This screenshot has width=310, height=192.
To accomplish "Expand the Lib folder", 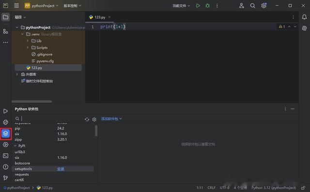I will point(28,41).
